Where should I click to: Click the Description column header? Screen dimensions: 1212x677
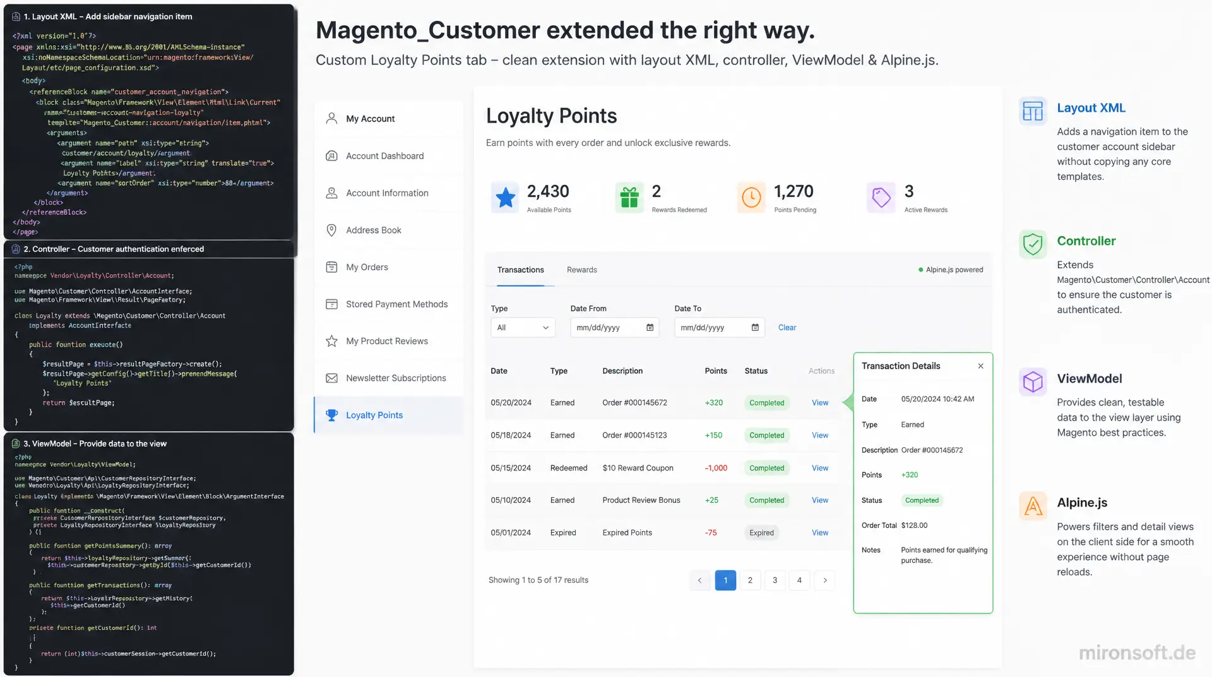tap(622, 371)
